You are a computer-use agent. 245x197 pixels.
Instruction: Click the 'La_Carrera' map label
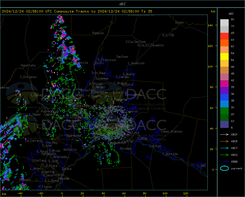click(33, 141)
